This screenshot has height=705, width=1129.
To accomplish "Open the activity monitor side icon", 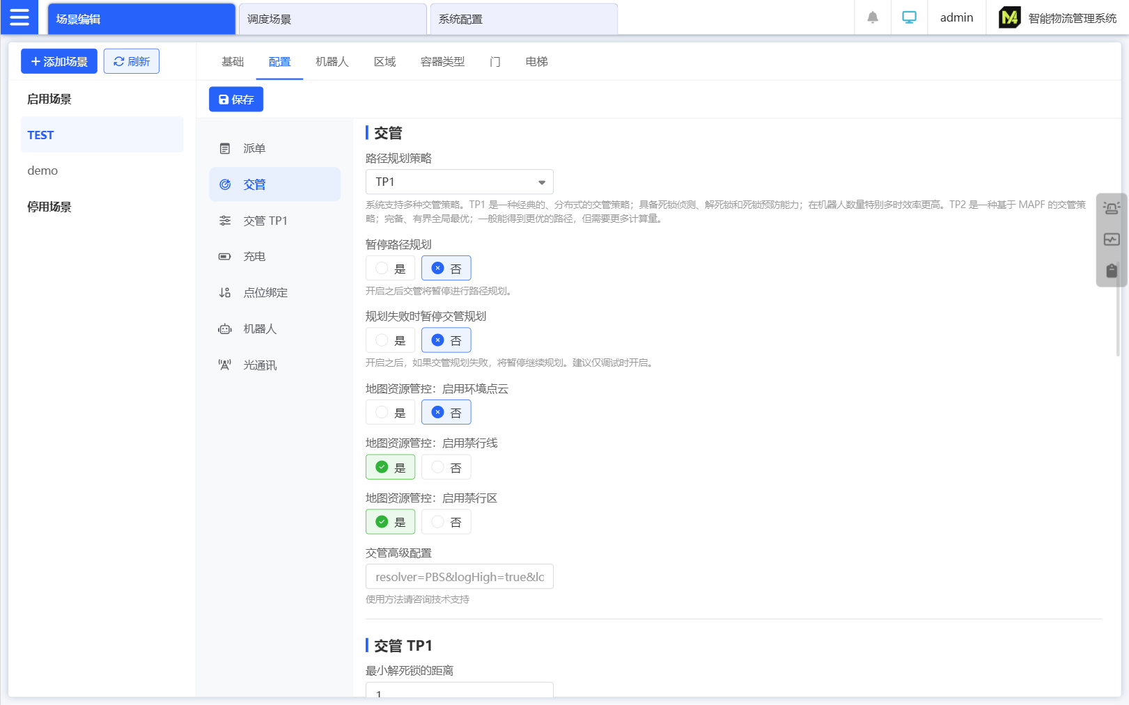I will [x=1111, y=239].
